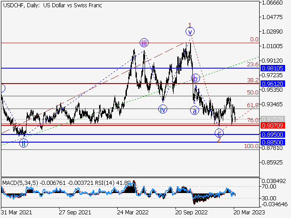This screenshot has height=218, width=291.
Task: Click the 50.0 Fibonacci level label
Action: pos(253,92)
